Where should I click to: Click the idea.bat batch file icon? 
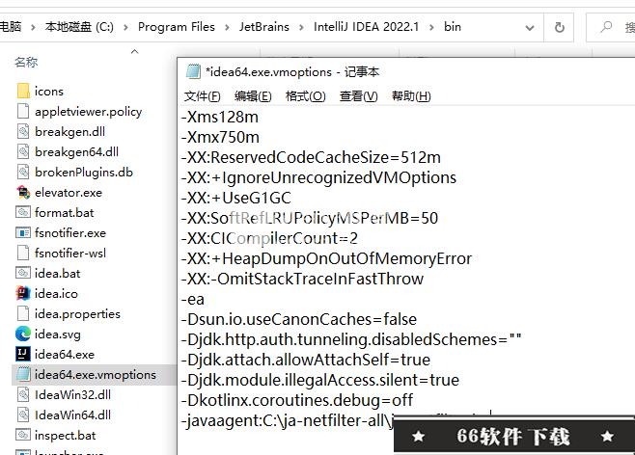[23, 274]
